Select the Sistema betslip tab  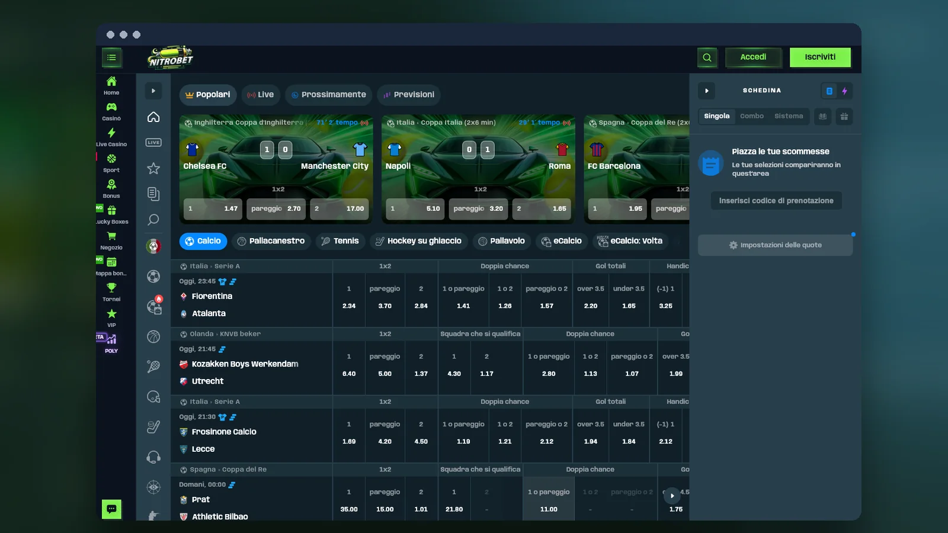(789, 116)
